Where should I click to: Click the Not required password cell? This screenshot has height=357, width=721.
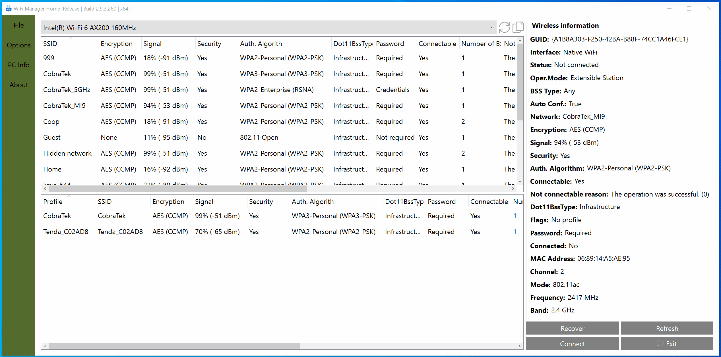[395, 137]
